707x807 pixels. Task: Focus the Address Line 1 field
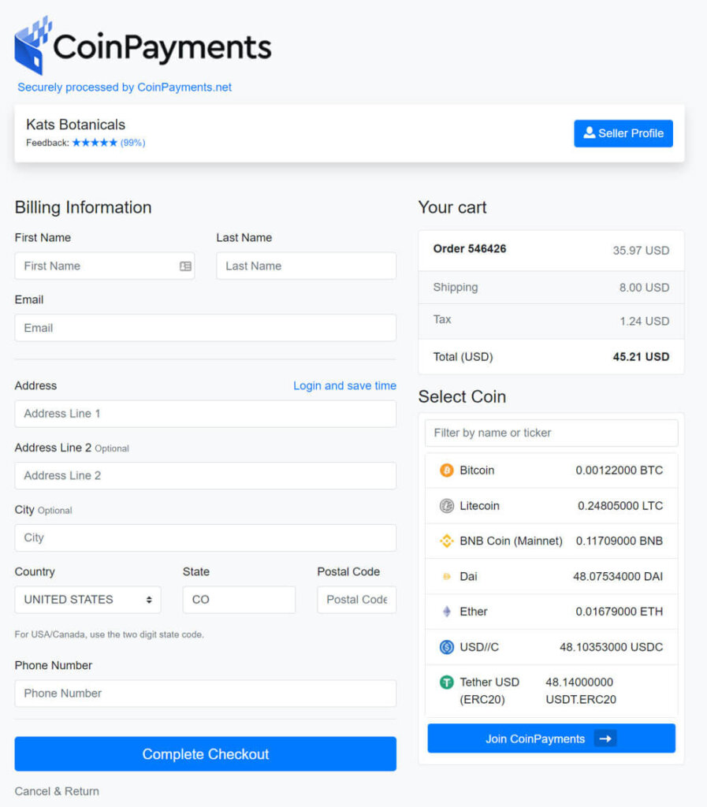pyautogui.click(x=205, y=414)
